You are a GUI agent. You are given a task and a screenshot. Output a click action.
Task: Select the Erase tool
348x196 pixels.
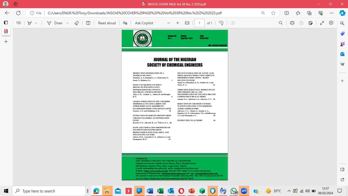coord(77,23)
